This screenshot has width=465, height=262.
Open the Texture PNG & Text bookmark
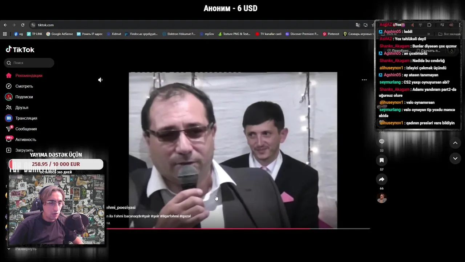pos(234,34)
